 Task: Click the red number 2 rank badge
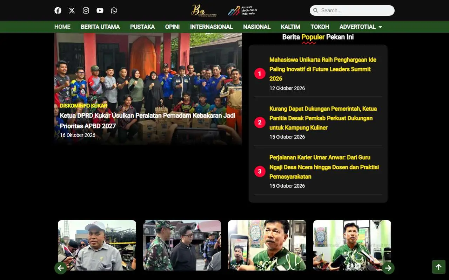(x=260, y=122)
